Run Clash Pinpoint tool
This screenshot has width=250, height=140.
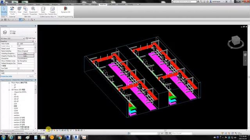tap(25, 10)
